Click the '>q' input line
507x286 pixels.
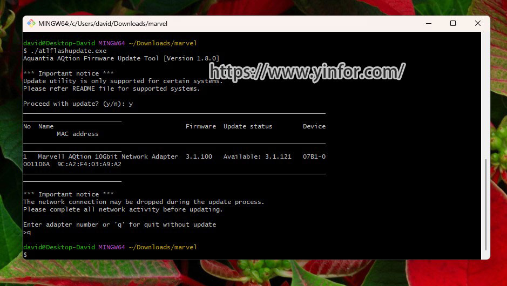(27, 232)
